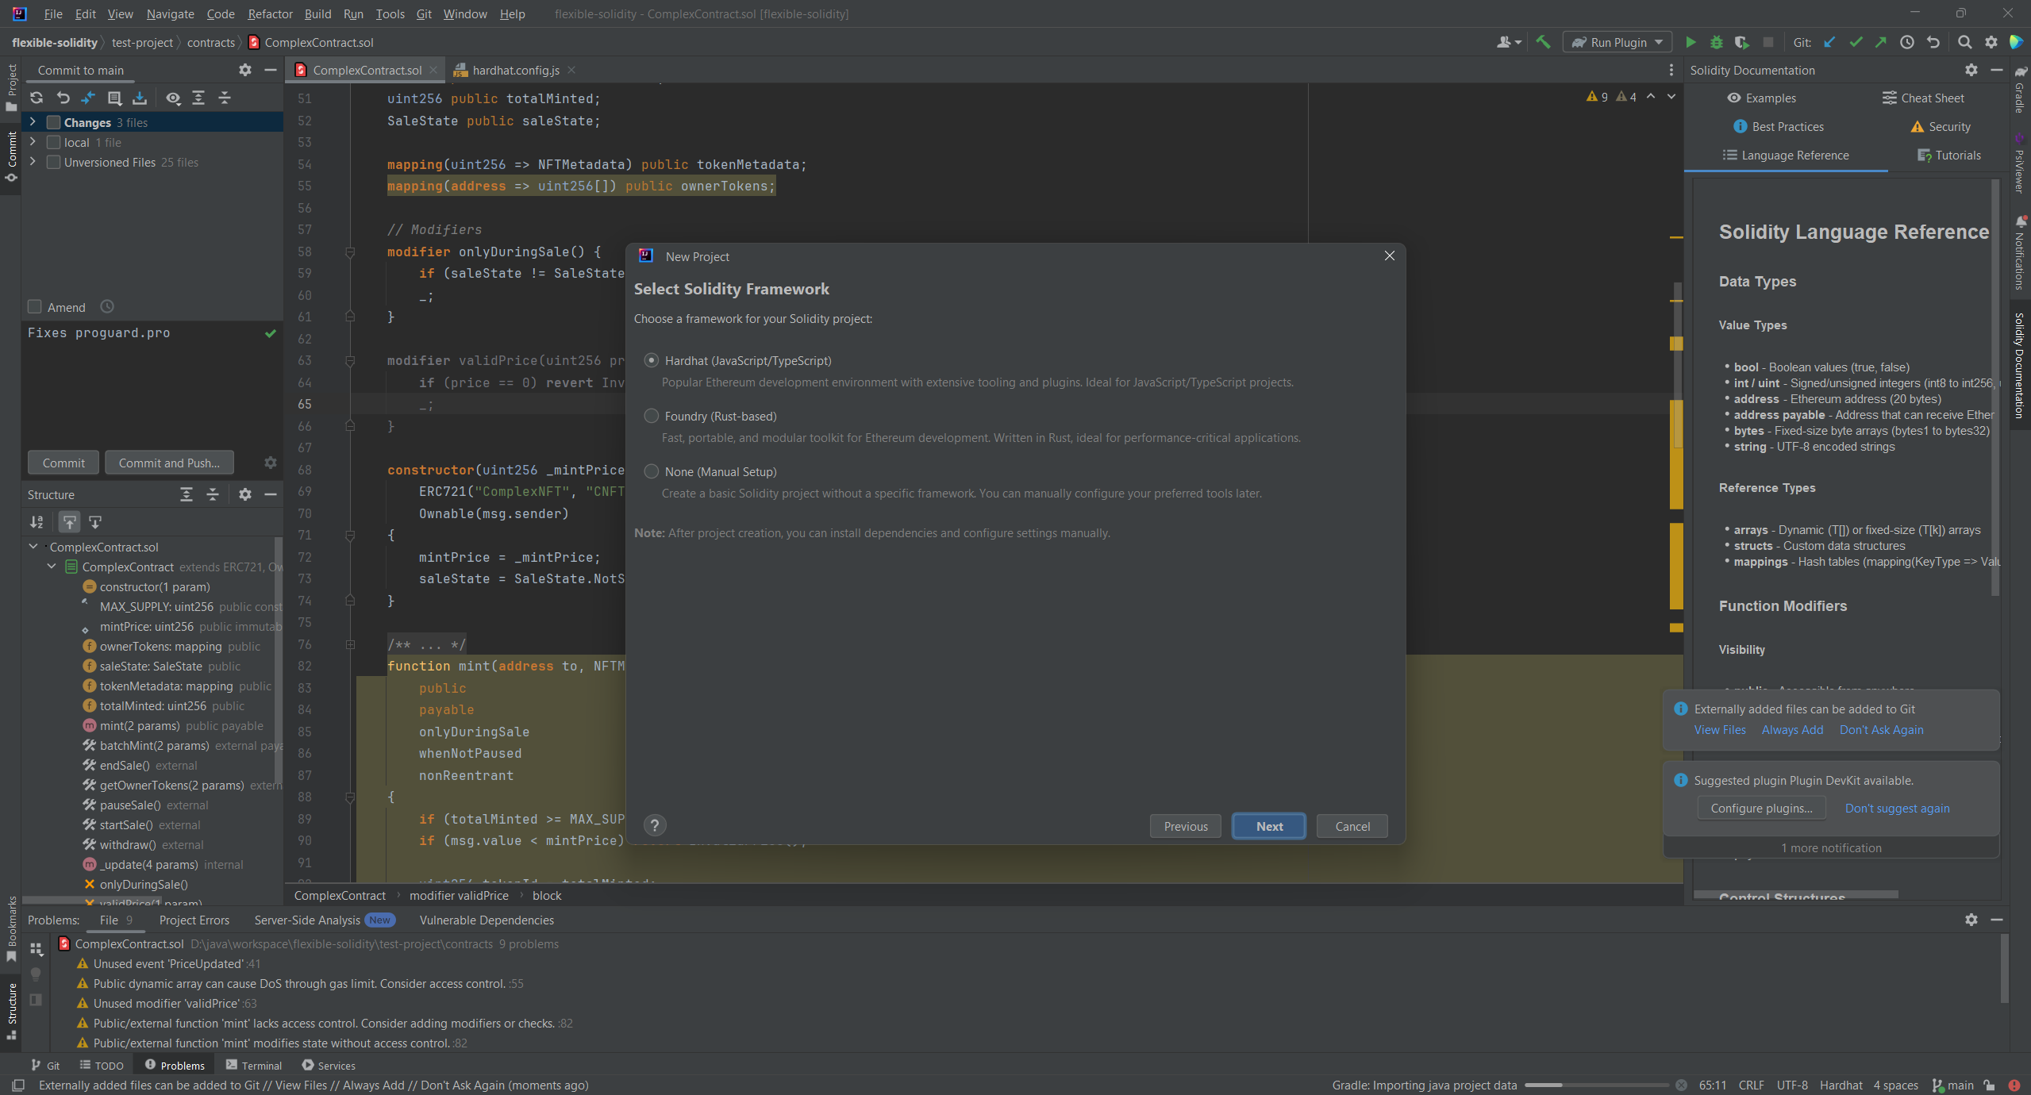Image resolution: width=2031 pixels, height=1095 pixels.
Task: Check the local 1 file checkbox
Action: [x=54, y=142]
